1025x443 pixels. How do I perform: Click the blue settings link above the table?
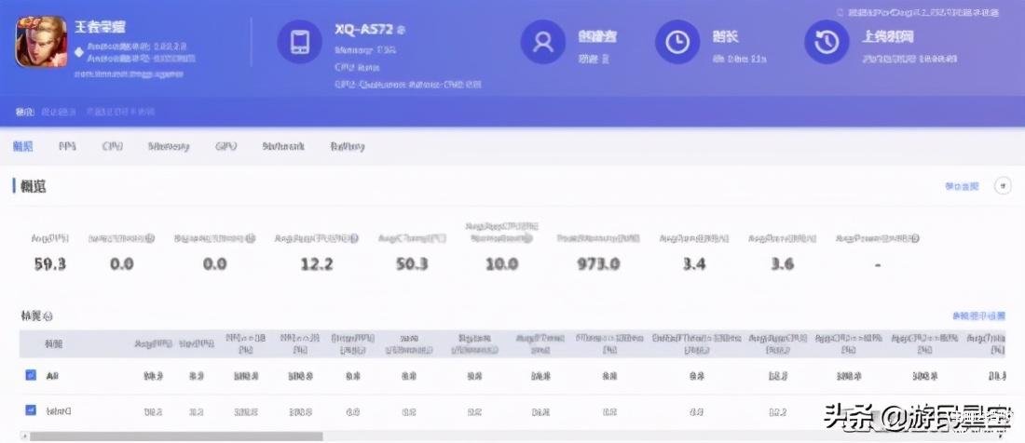pyautogui.click(x=978, y=315)
